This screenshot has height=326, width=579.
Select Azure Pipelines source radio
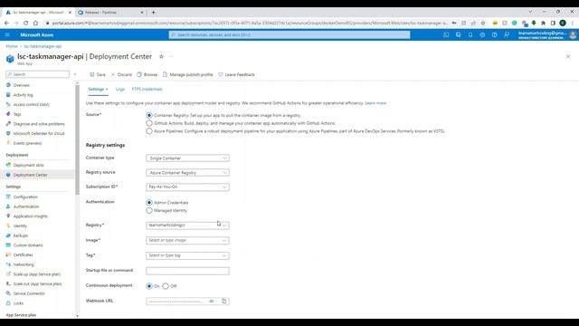click(149, 130)
